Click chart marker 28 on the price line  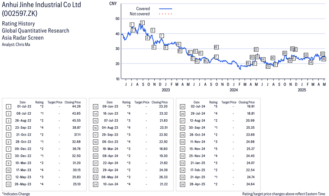pyautogui.click(x=285, y=53)
